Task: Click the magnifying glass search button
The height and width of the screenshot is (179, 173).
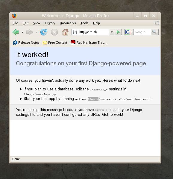Action: [x=155, y=32]
